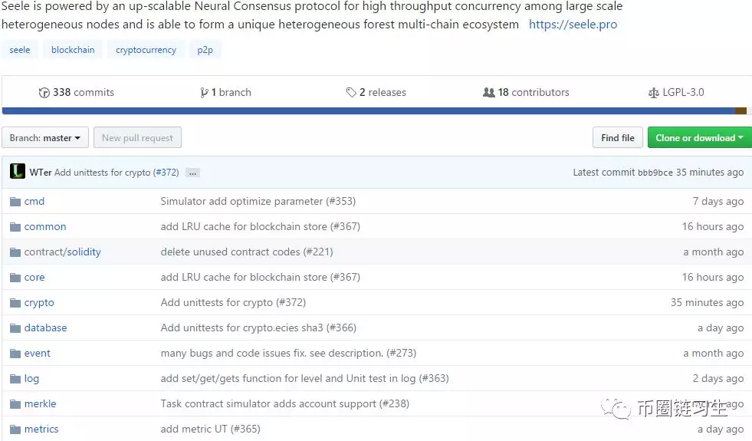This screenshot has width=752, height=441.
Task: Click the brown language bar segment
Action: 741,111
